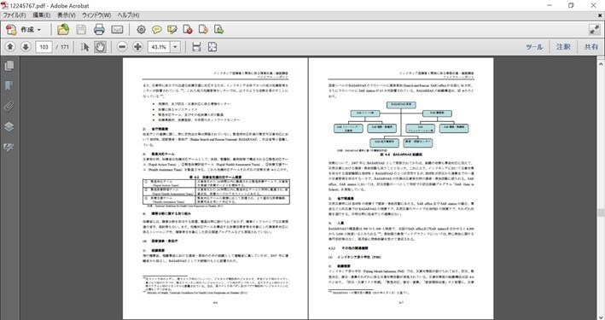Go to previous page up arrow
The image size is (605, 320).
pos(10,47)
